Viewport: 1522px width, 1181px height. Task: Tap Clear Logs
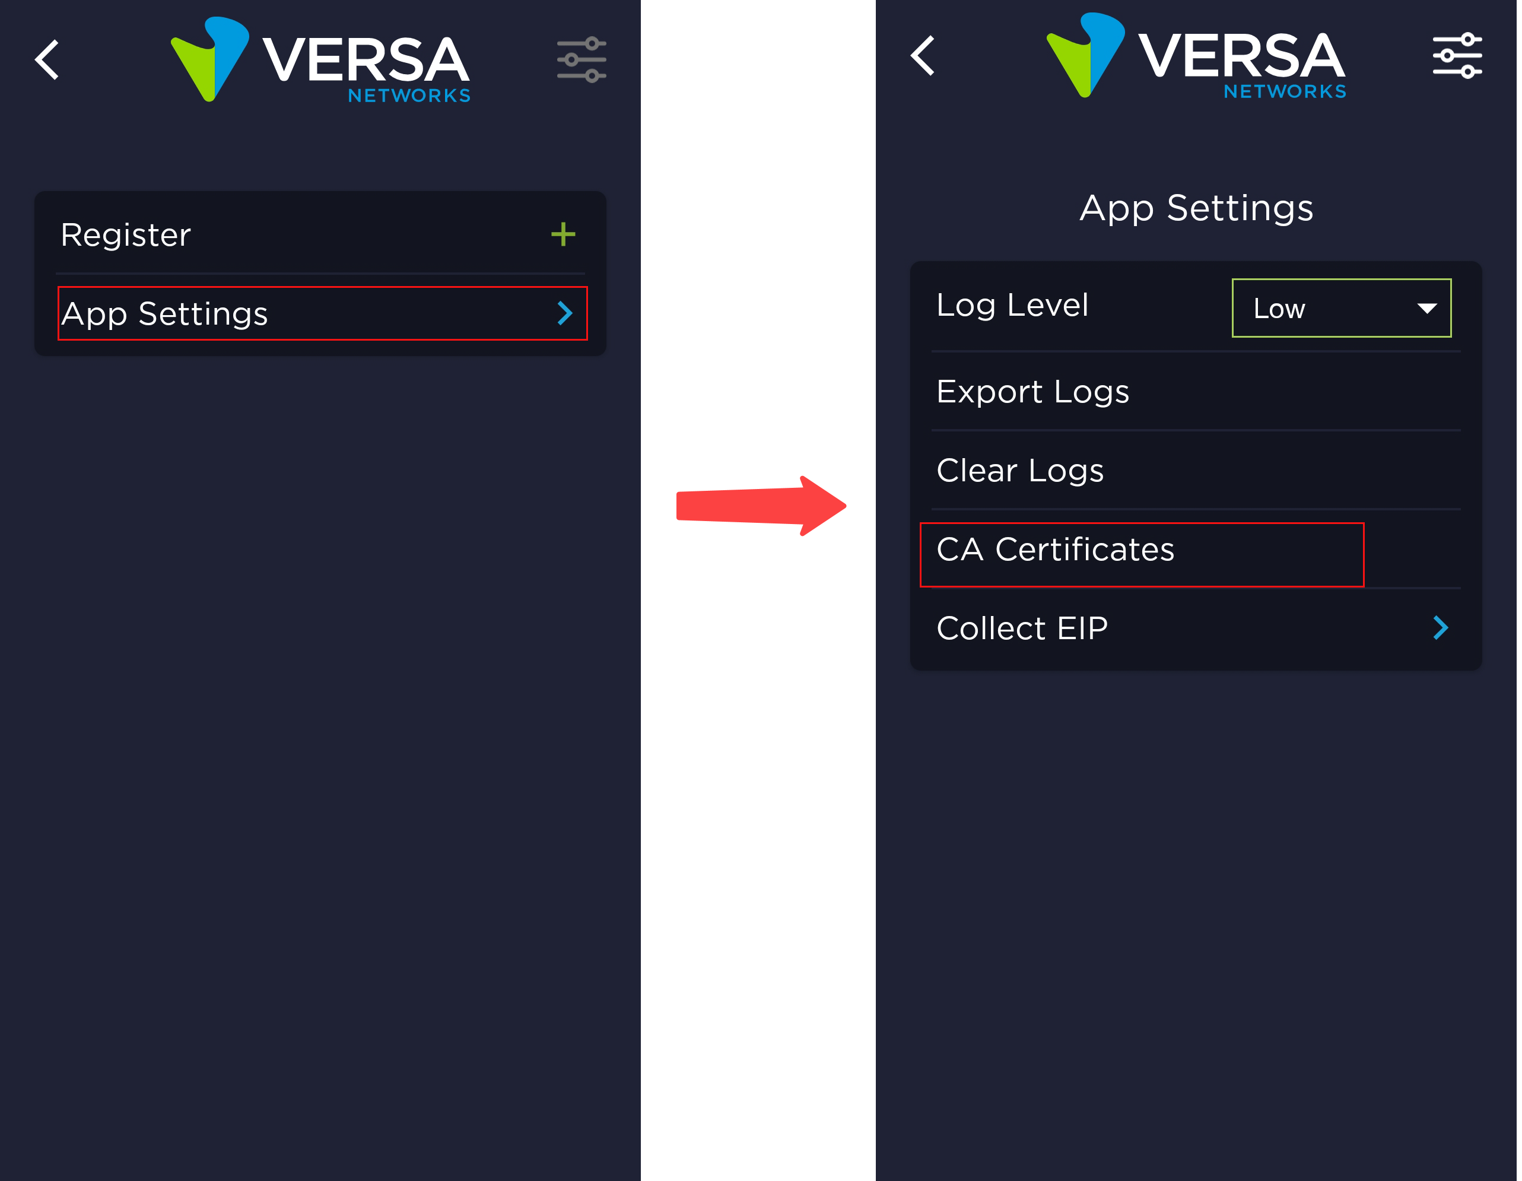coord(1019,471)
